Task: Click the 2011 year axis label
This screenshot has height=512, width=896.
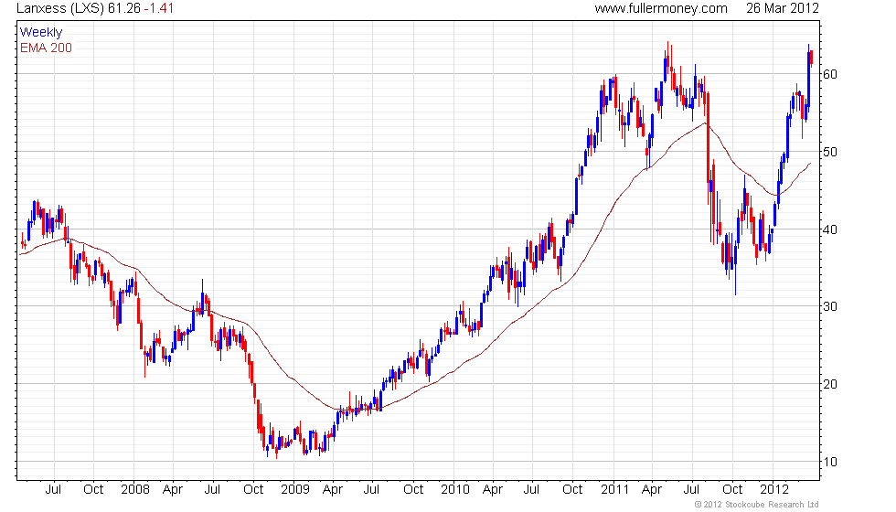Action: 614,490
